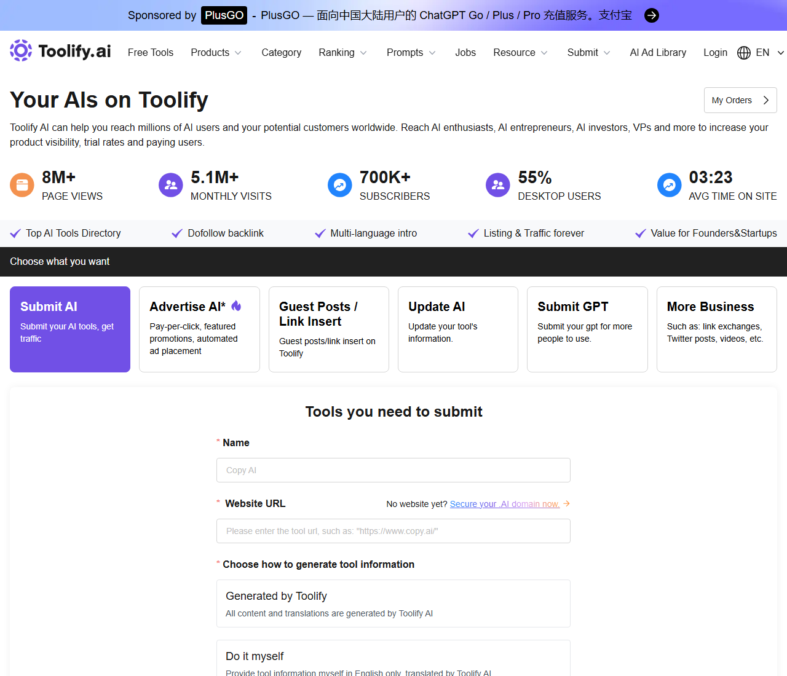Expand the Submit dropdown in navbar
Viewport: 787px width, 676px height.
tap(589, 53)
